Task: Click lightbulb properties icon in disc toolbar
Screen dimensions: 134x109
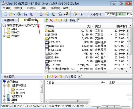Action: coord(66,20)
